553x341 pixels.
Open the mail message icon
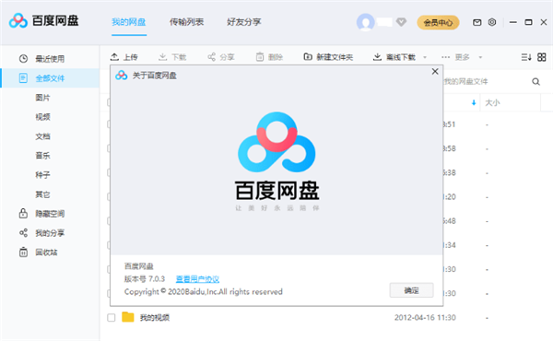(477, 22)
